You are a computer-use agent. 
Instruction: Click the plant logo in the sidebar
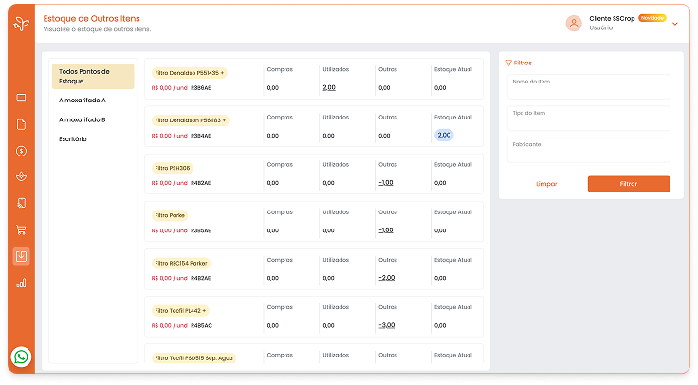click(x=21, y=24)
